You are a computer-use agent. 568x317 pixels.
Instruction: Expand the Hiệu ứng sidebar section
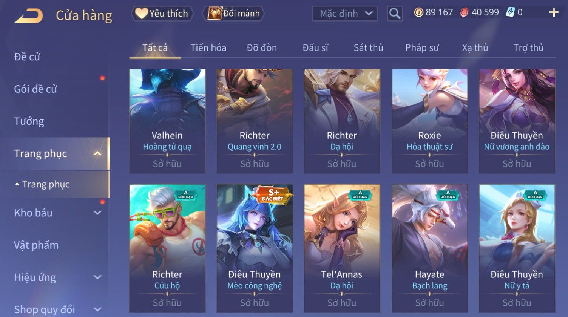[97, 277]
